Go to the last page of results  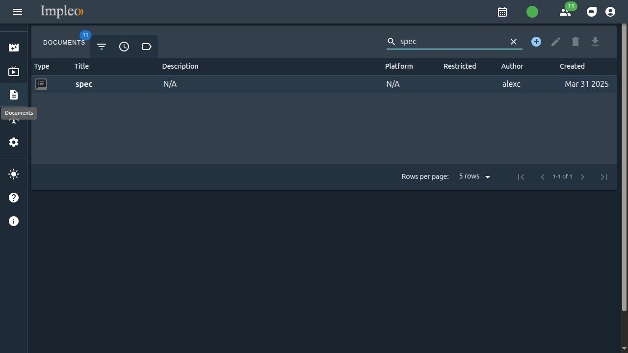pos(604,177)
